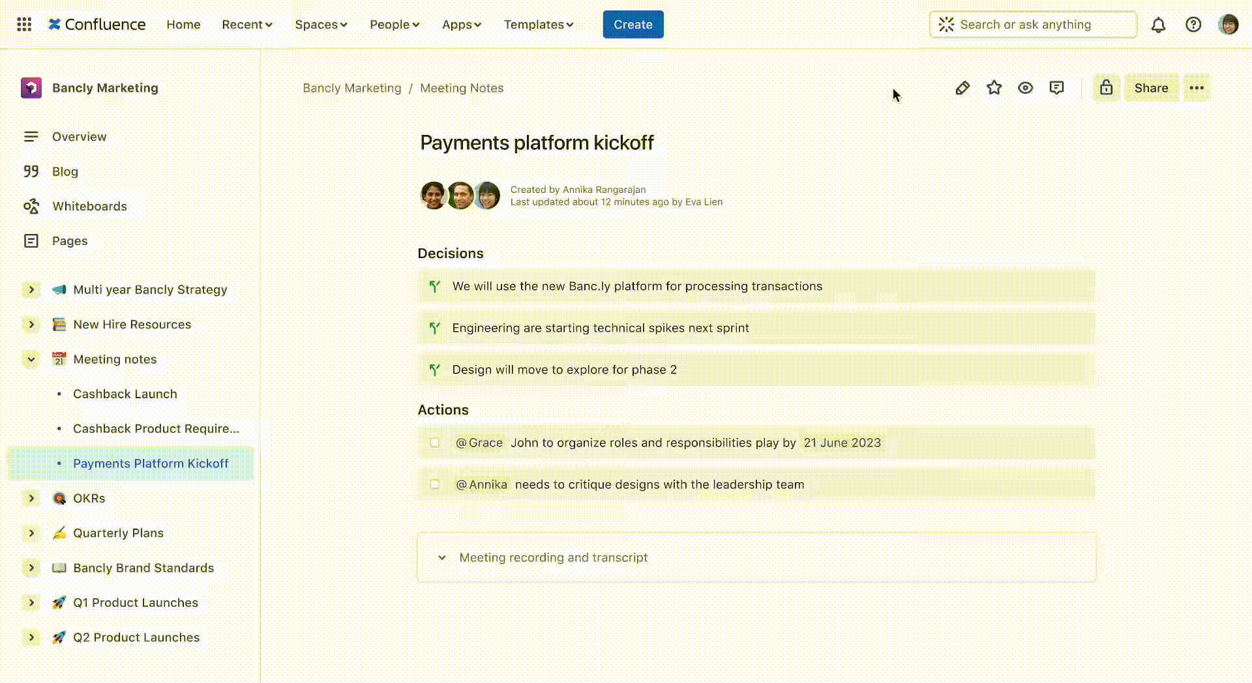
Task: Open the Spaces dropdown menu
Action: (321, 24)
